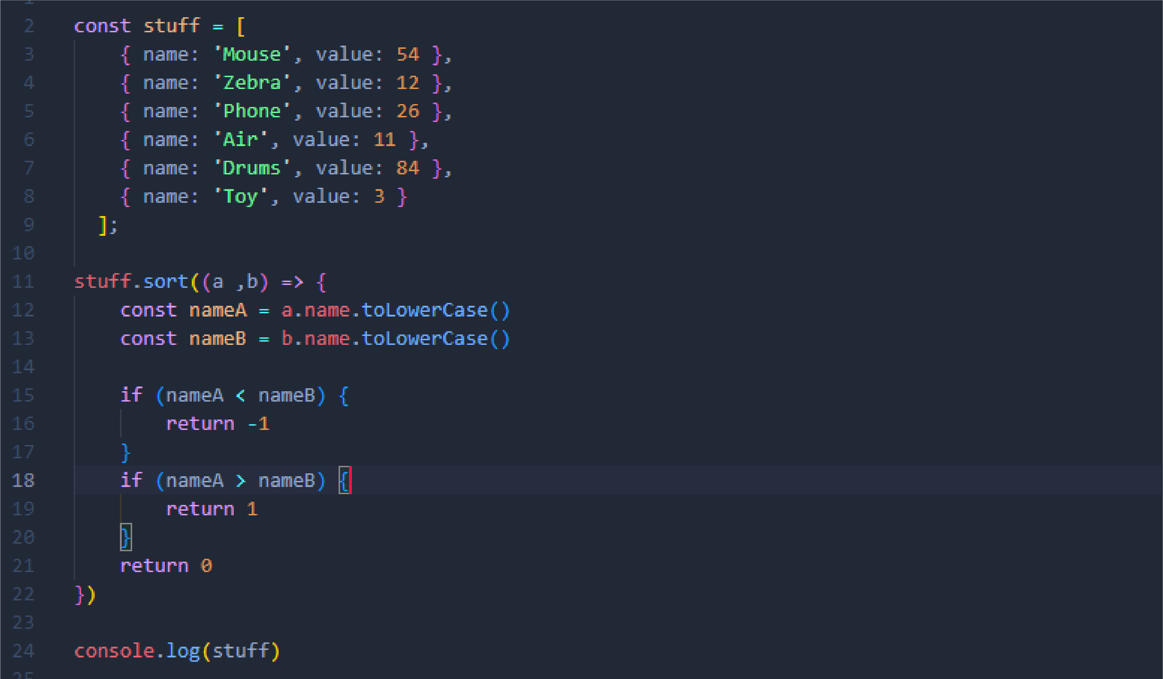This screenshot has width=1163, height=679.
Task: Click console.log on line 24
Action: pyautogui.click(x=137, y=651)
